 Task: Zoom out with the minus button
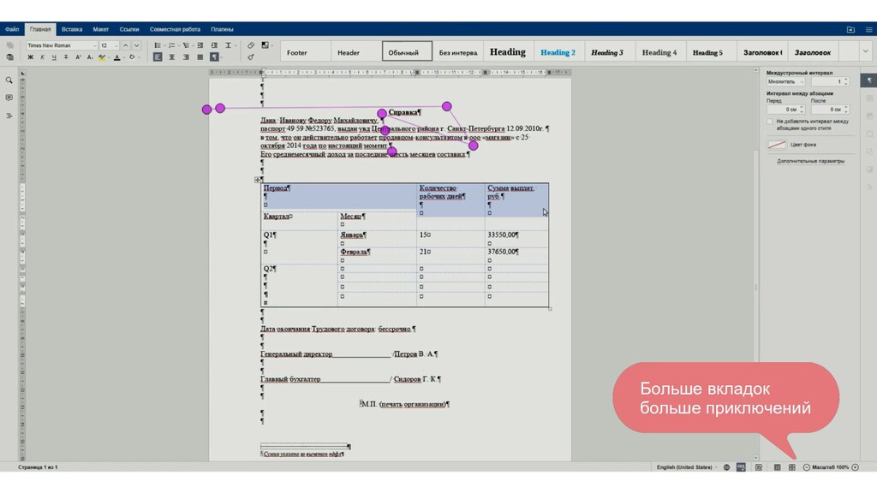tap(807, 467)
